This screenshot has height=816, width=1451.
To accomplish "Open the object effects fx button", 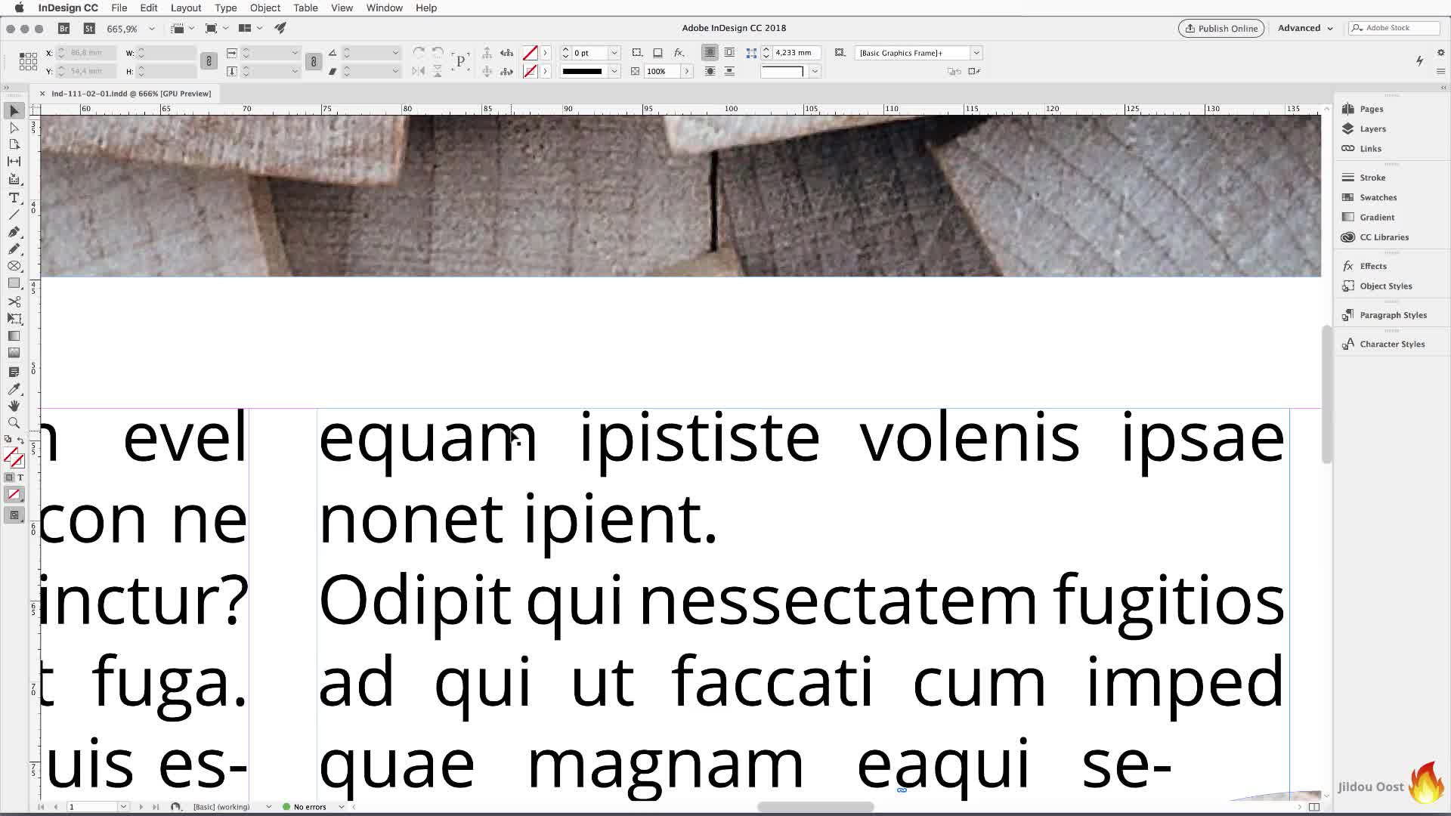I will 679,53.
